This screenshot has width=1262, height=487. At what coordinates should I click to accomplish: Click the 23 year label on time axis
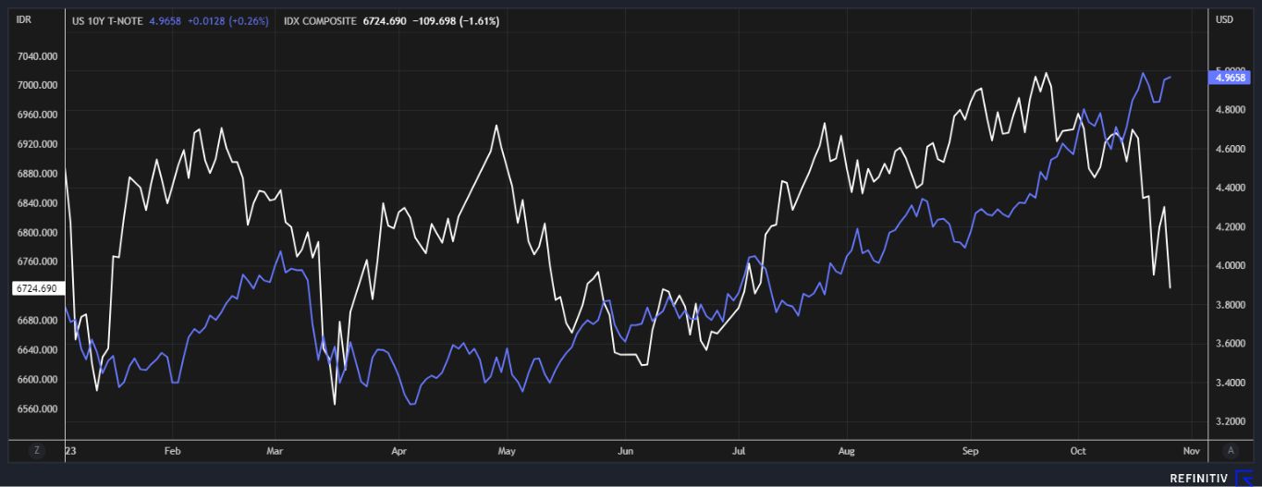coord(71,452)
